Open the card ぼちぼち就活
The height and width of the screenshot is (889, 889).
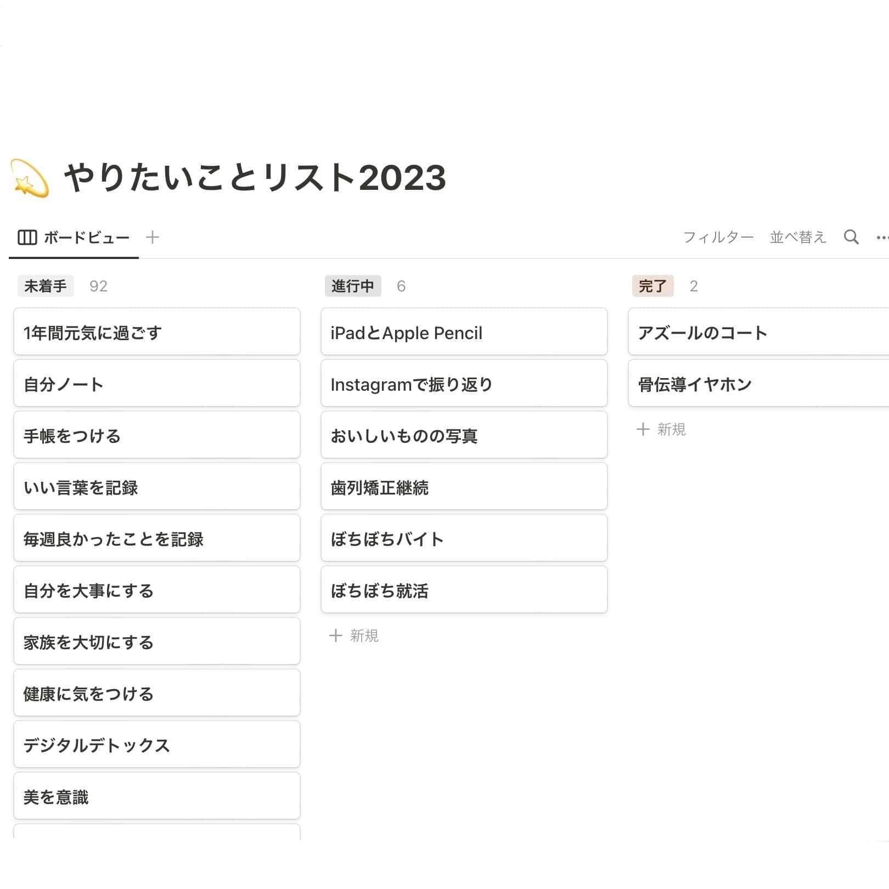(464, 590)
